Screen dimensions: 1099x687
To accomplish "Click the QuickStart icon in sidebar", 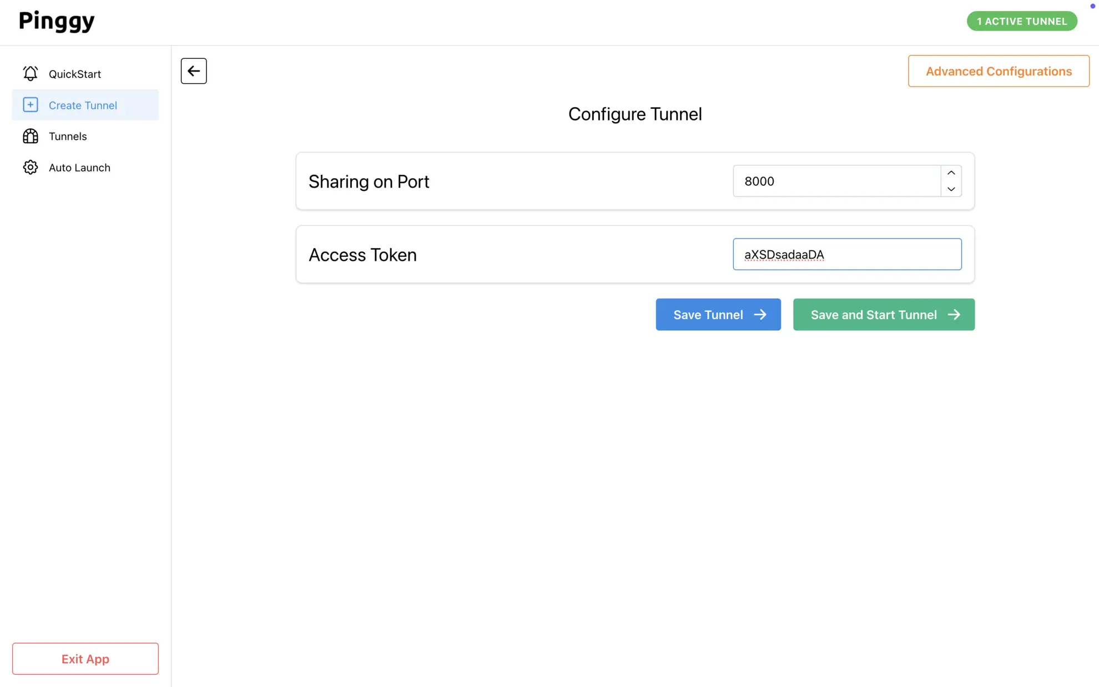I will pyautogui.click(x=30, y=74).
